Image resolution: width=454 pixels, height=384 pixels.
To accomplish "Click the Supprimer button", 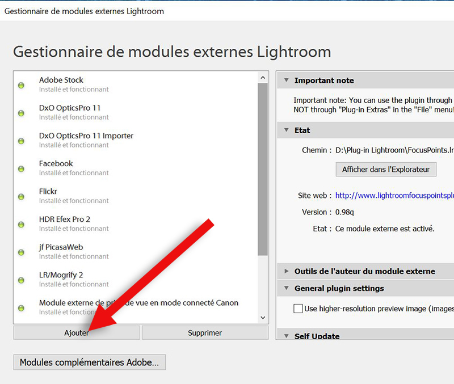I will [205, 333].
